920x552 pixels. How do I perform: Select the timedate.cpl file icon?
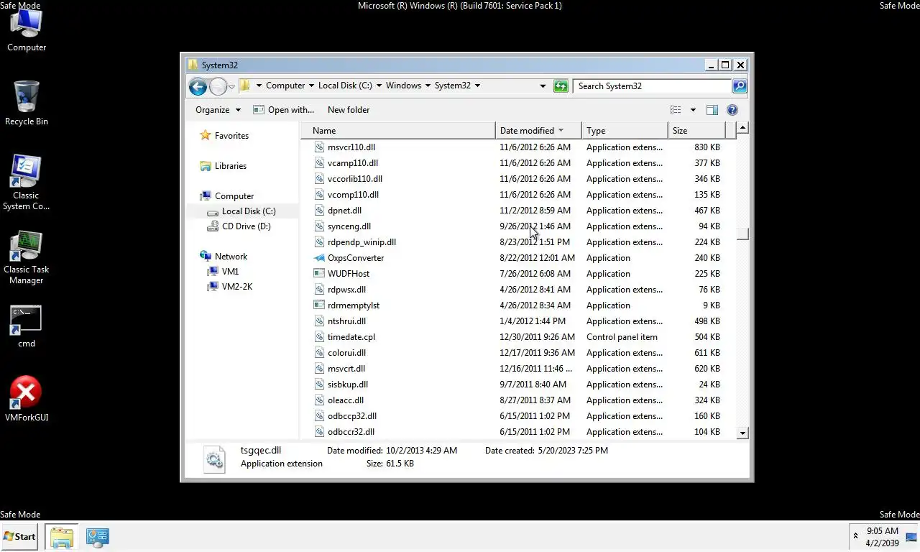click(x=320, y=337)
